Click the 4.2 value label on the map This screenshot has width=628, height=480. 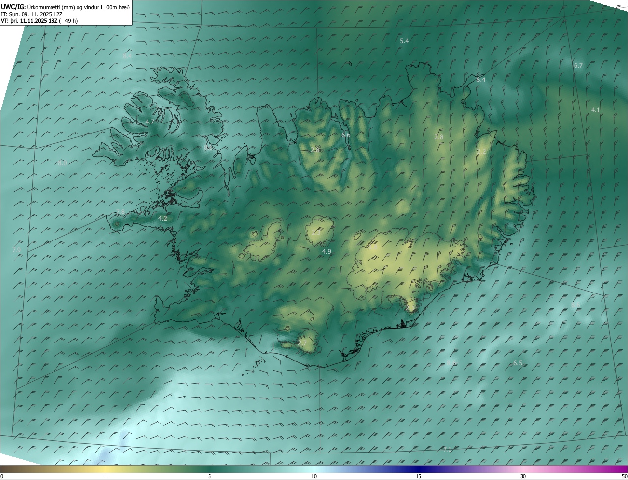(x=163, y=218)
